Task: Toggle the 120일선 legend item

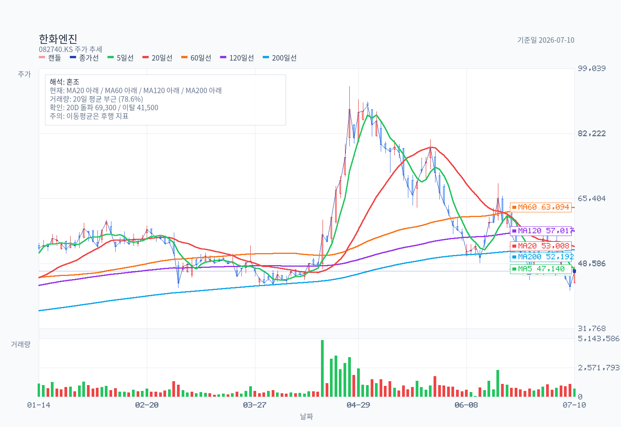Action: click(x=237, y=58)
